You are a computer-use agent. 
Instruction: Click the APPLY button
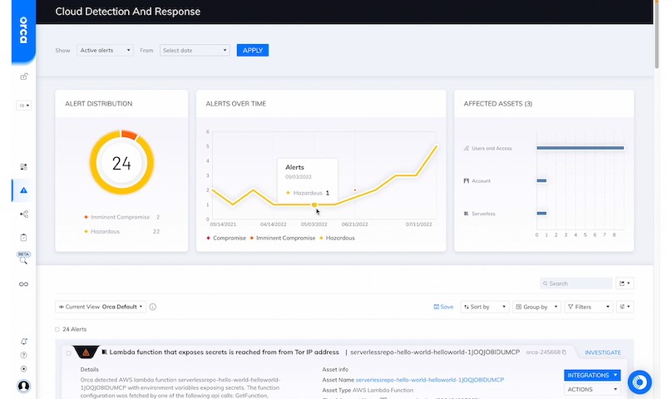pyautogui.click(x=252, y=51)
